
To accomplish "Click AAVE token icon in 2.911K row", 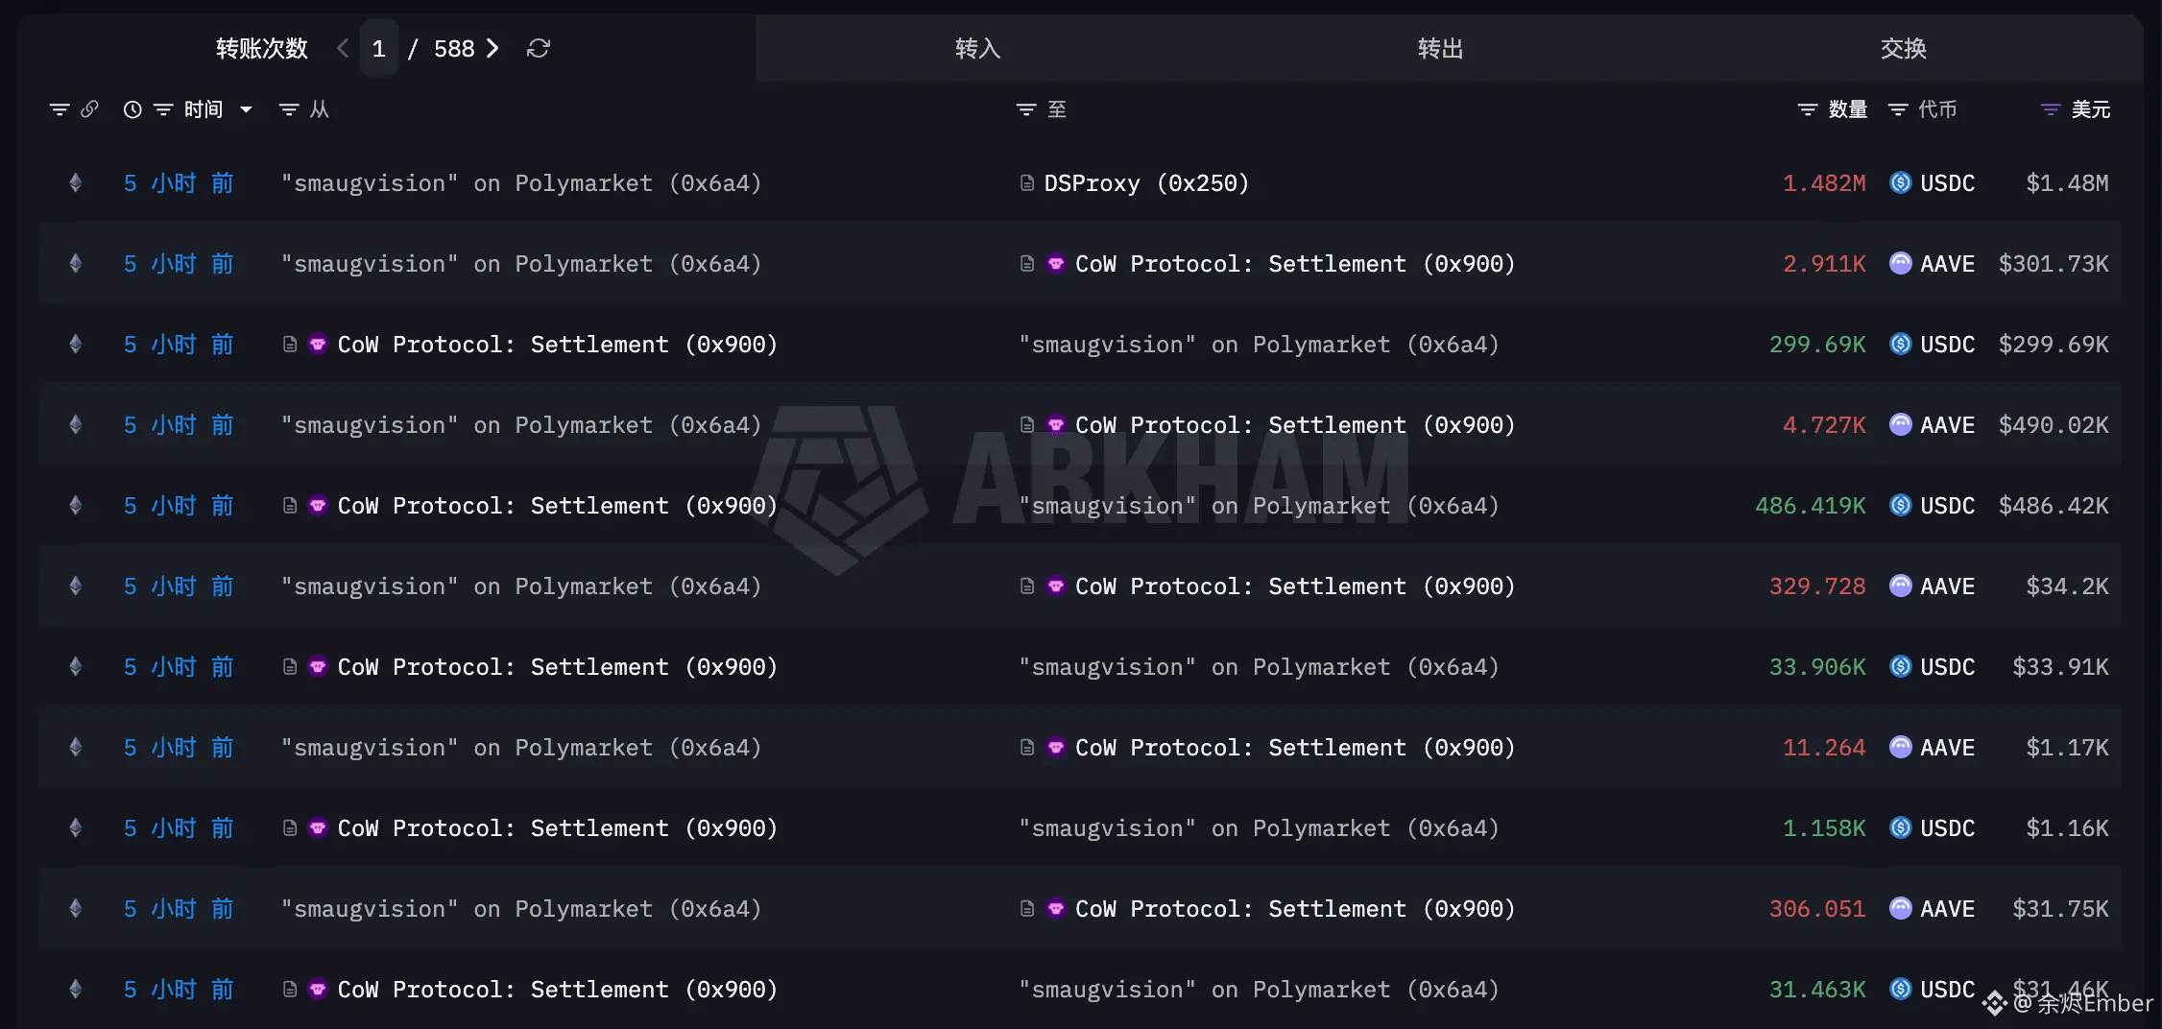I will pos(1900,263).
